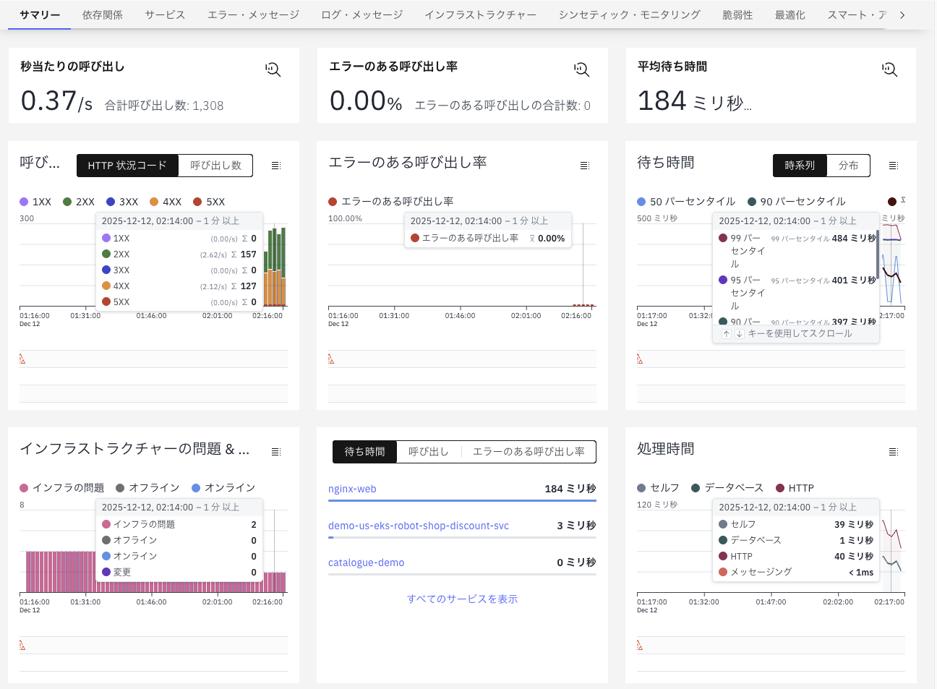Open the nginx-web service link
The height and width of the screenshot is (689, 937).
click(x=352, y=489)
